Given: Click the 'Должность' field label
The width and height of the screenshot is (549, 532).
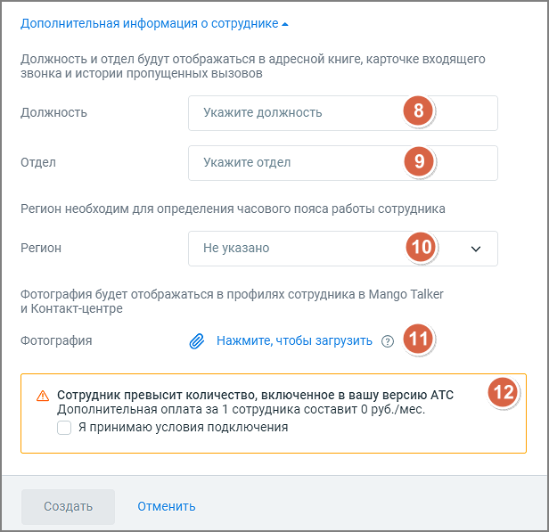Looking at the screenshot, I should (53, 112).
